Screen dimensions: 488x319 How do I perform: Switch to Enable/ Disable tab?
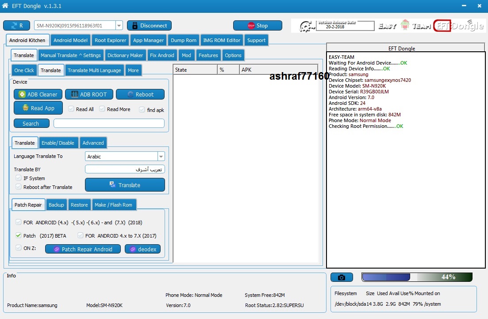coord(58,143)
